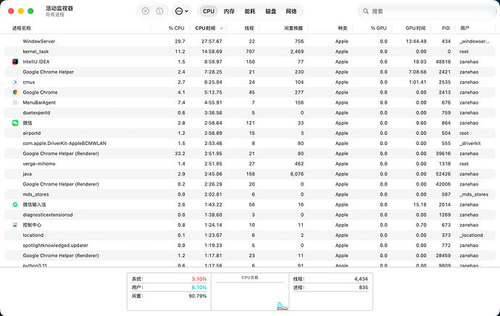This screenshot has width=500, height=316.
Task: Click the 活动监视器 window title
Action: 59,8
